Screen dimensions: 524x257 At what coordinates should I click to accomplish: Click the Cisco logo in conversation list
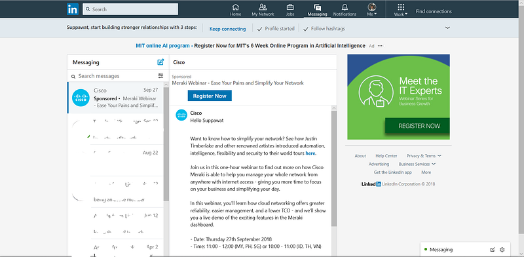[81, 98]
